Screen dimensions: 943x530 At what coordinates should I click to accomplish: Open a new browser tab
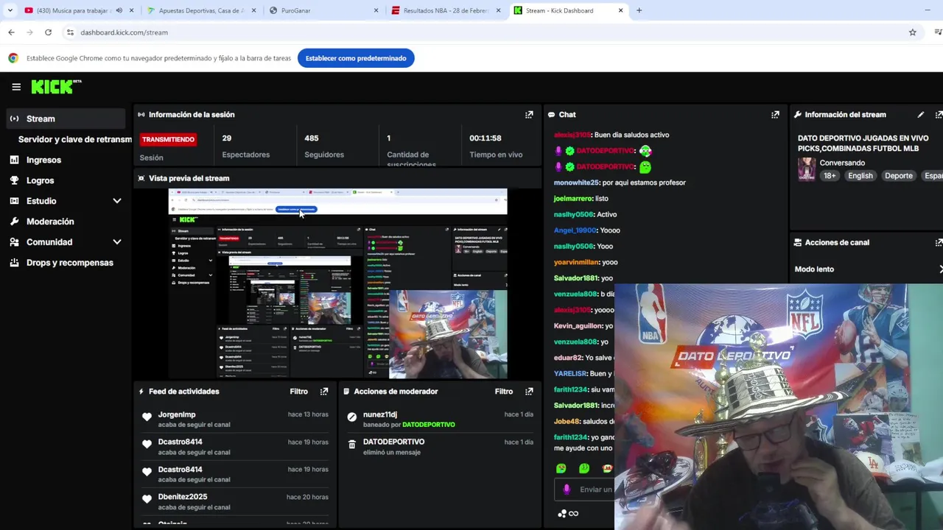pos(639,10)
